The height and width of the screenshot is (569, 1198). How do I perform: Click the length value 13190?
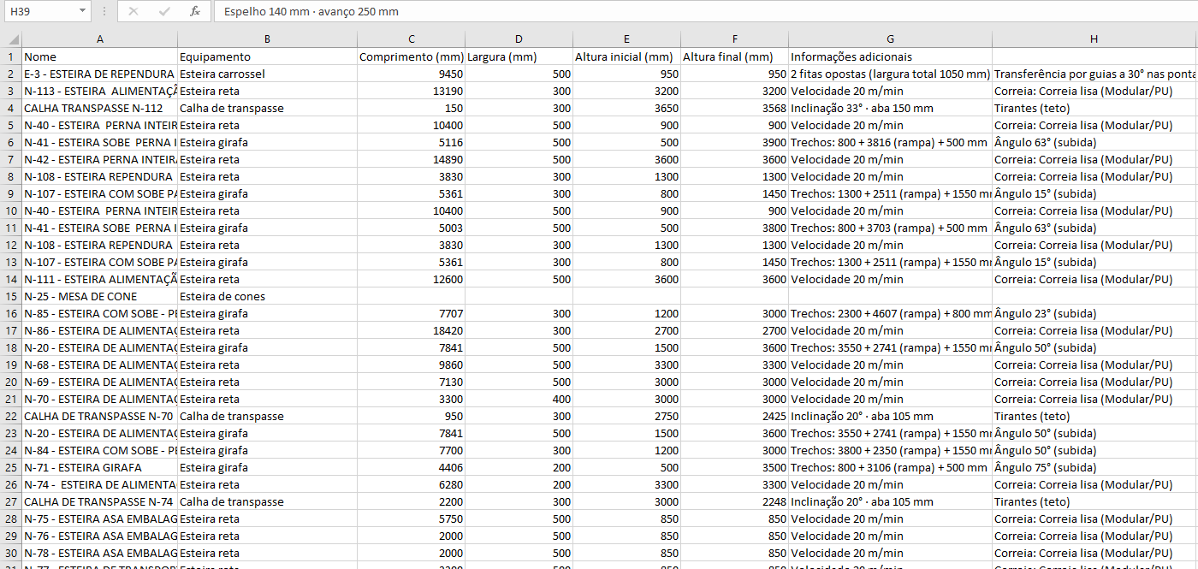point(412,91)
